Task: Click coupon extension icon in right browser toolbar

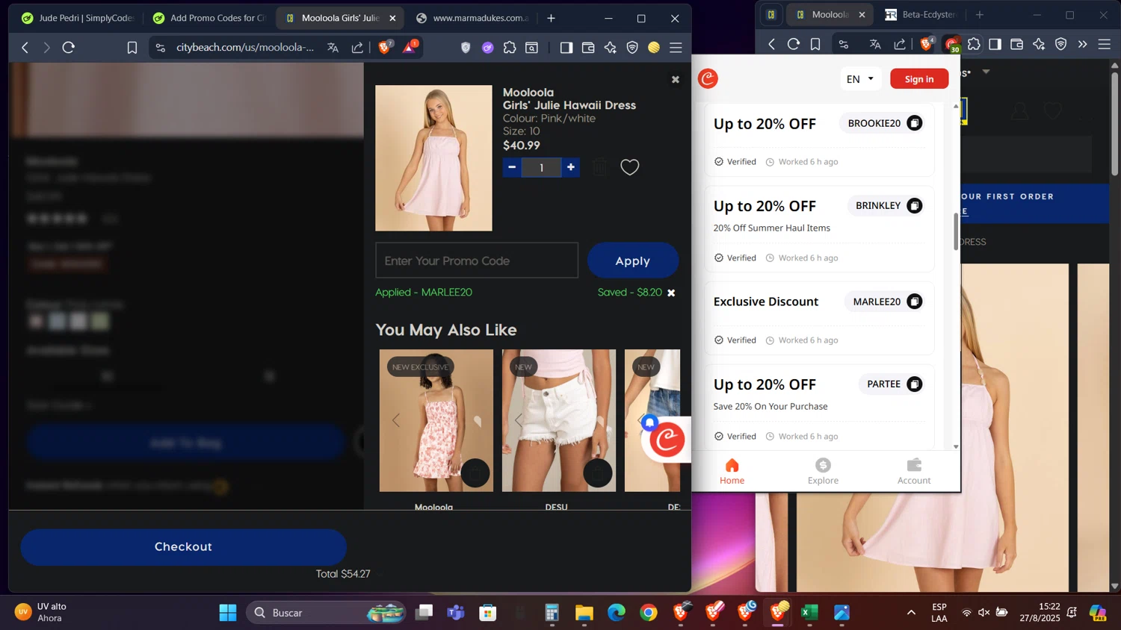Action: coord(951,44)
